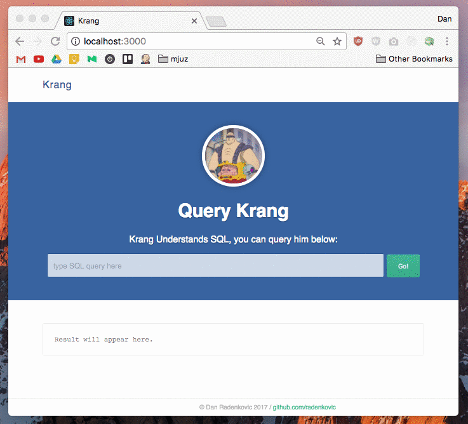The height and width of the screenshot is (424, 468).
Task: Minimize the Chrome window
Action: tap(32, 18)
